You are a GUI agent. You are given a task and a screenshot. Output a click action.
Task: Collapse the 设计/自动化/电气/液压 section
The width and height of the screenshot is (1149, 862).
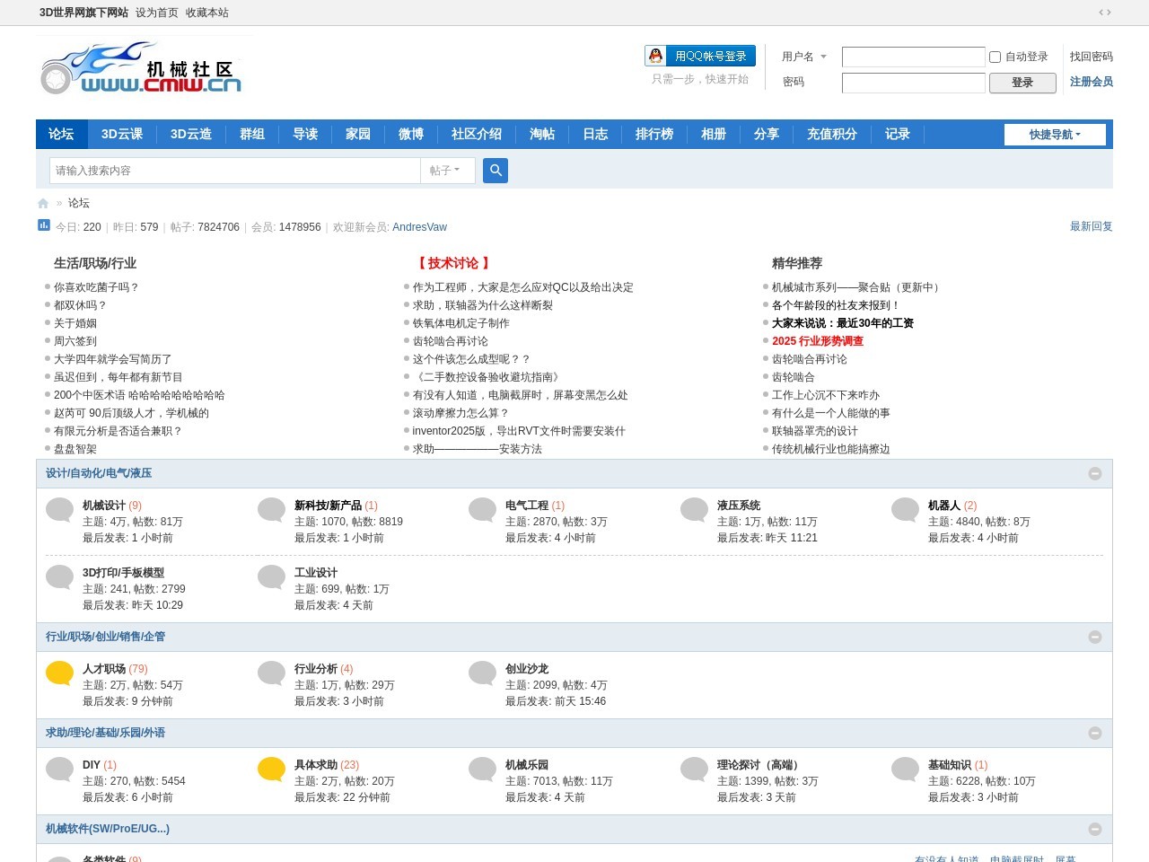pyautogui.click(x=1094, y=473)
